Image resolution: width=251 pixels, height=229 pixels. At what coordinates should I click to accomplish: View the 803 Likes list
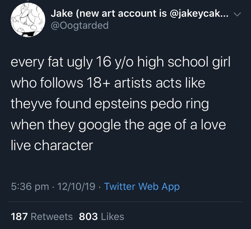tap(101, 216)
